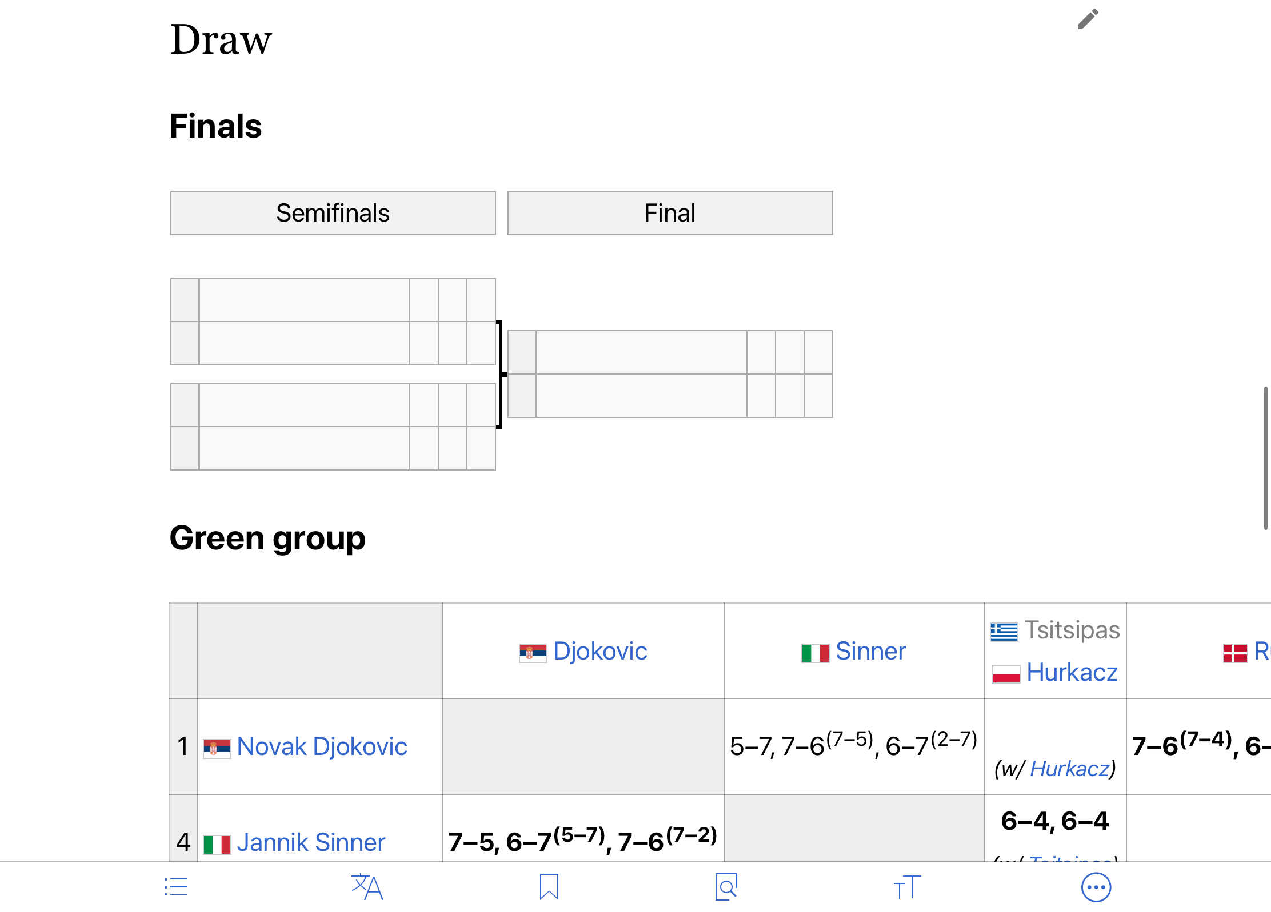Open the text size theme icon
The height and width of the screenshot is (912, 1271).
coord(908,887)
